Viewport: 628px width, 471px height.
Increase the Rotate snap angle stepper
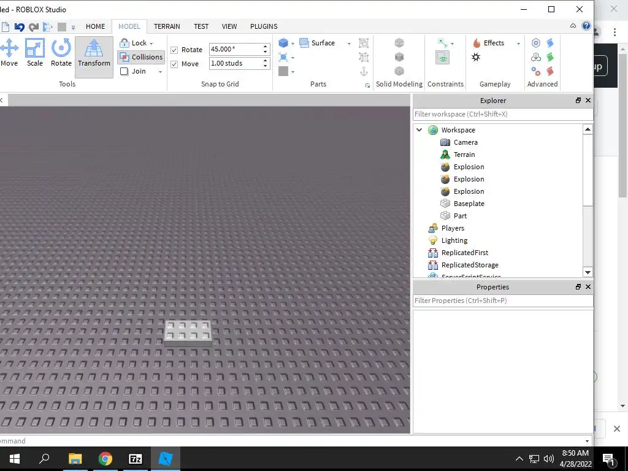[265, 47]
